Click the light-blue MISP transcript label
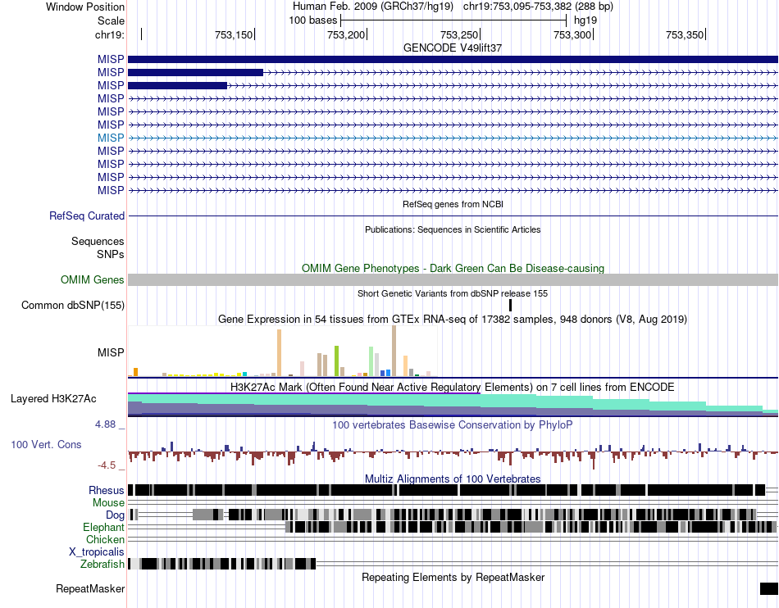This screenshot has width=779, height=608. [111, 138]
